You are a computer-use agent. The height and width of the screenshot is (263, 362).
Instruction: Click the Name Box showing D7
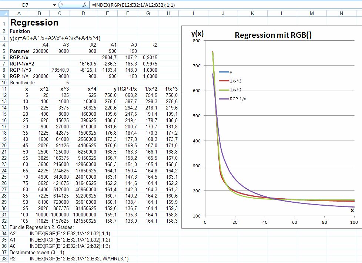26,5
